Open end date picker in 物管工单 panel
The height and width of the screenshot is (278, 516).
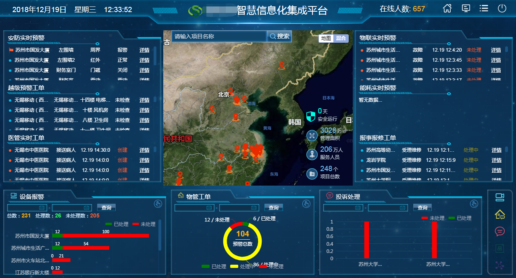239,208
